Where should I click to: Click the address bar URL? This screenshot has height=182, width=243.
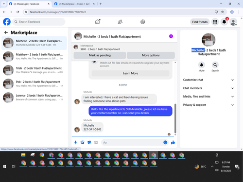tap(58, 12)
